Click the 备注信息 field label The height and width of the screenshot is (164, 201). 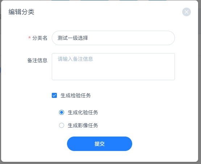(37, 60)
